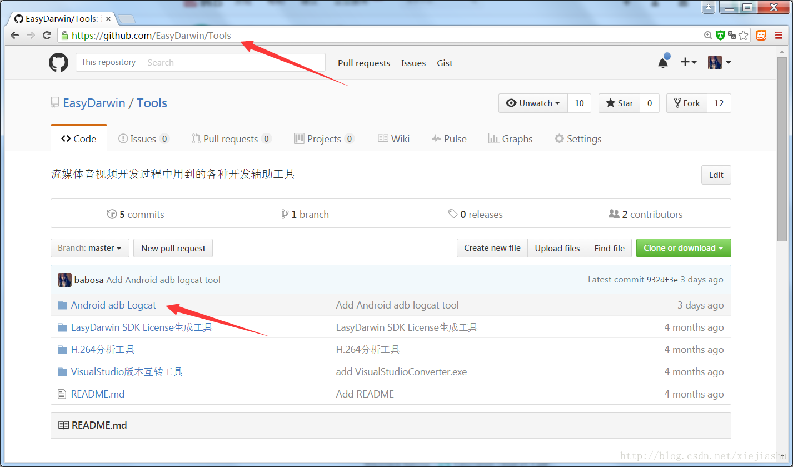
Task: Open a new browser tab
Action: pos(126,19)
